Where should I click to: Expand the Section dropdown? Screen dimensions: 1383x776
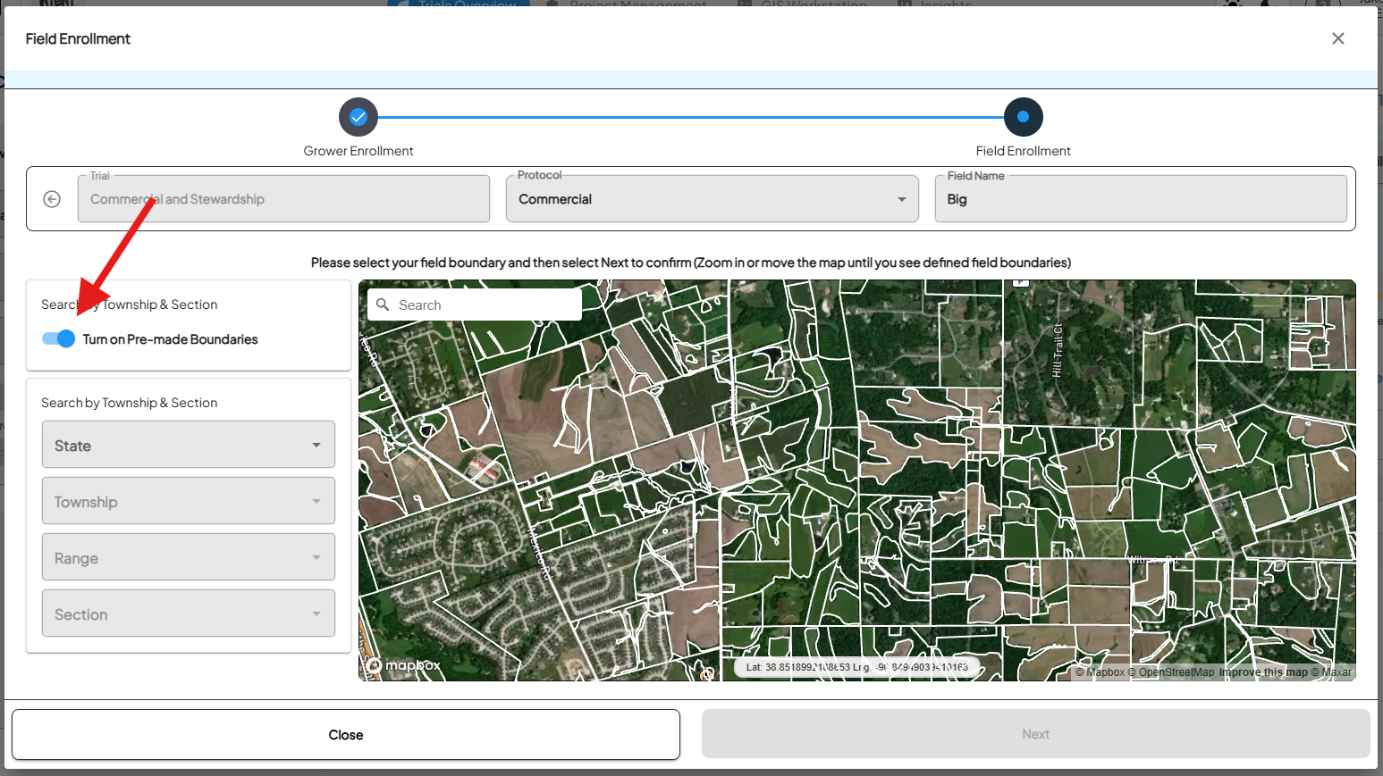coord(189,613)
